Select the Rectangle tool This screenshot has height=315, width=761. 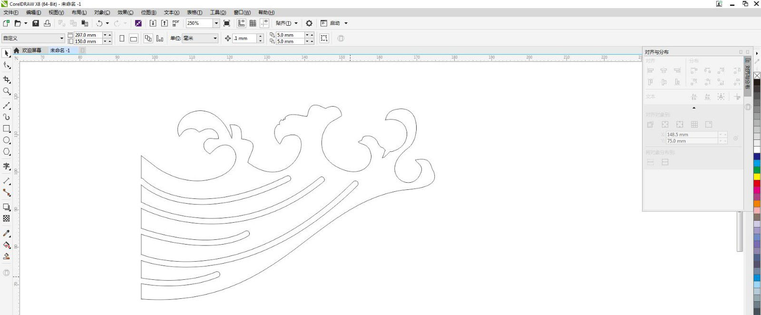point(7,128)
